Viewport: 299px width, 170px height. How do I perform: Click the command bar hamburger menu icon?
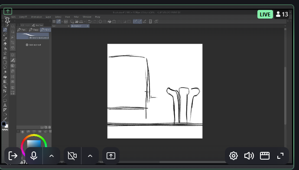[54, 22]
